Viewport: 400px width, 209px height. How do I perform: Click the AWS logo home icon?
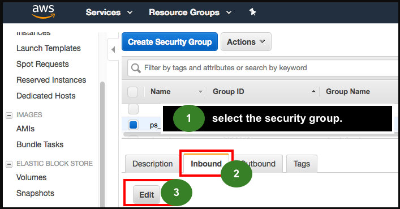(43, 12)
